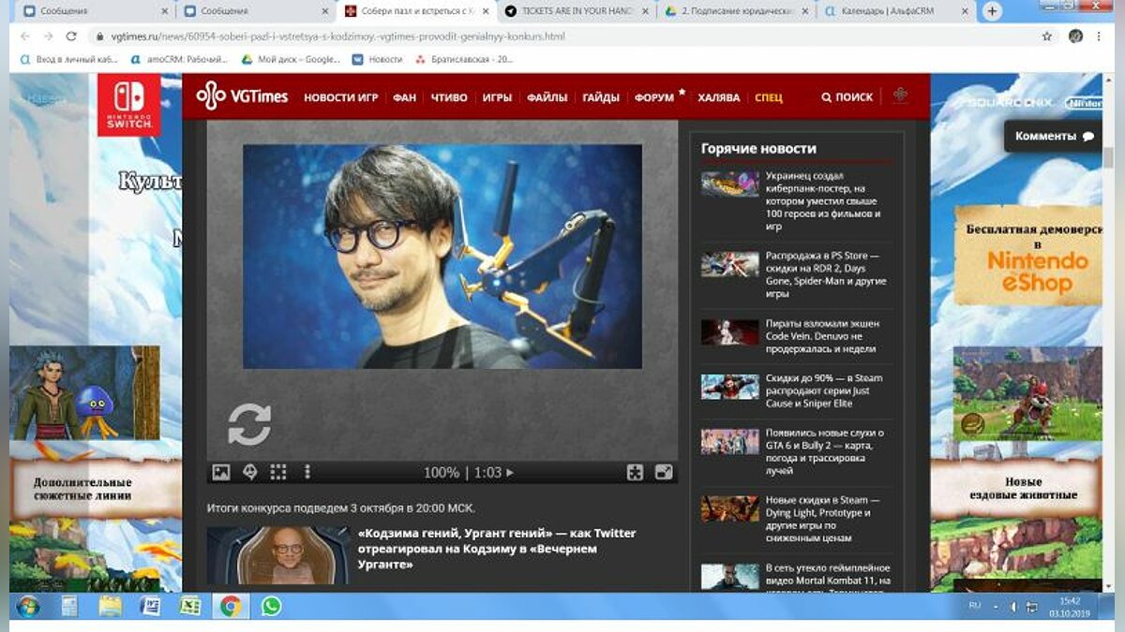The height and width of the screenshot is (632, 1125).
Task: Click the VGTimes logo
Action: tap(242, 96)
